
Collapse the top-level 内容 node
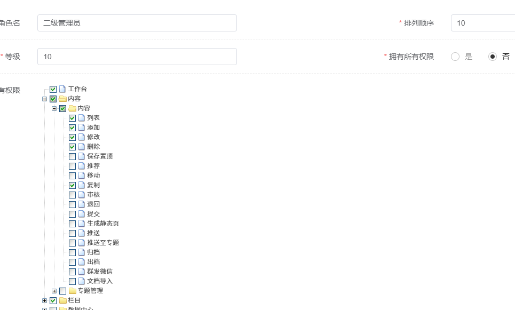pyautogui.click(x=44, y=99)
